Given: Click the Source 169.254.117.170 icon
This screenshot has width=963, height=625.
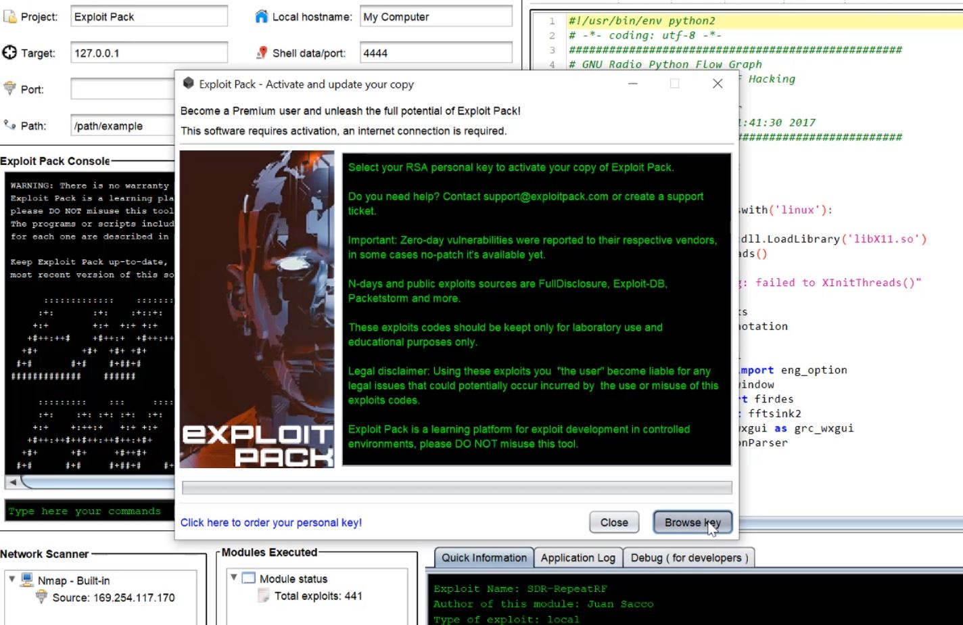Looking at the screenshot, I should coord(42,597).
